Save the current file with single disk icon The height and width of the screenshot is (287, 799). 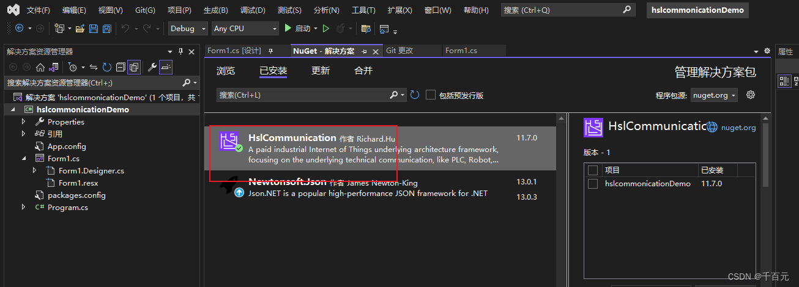click(x=94, y=28)
